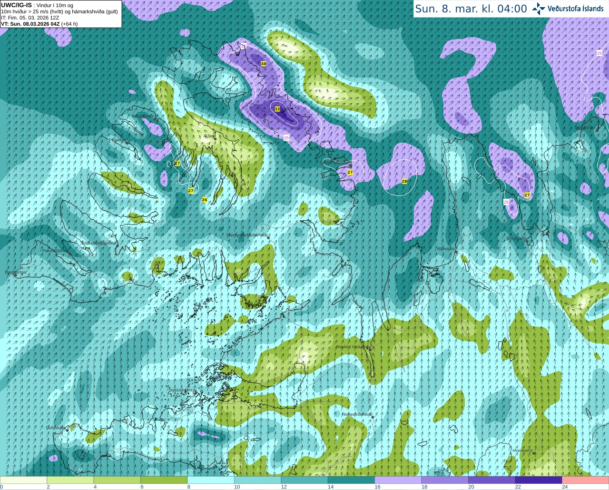Click the yellow 26 gust marker
The height and width of the screenshot is (490, 609).
(205, 200)
